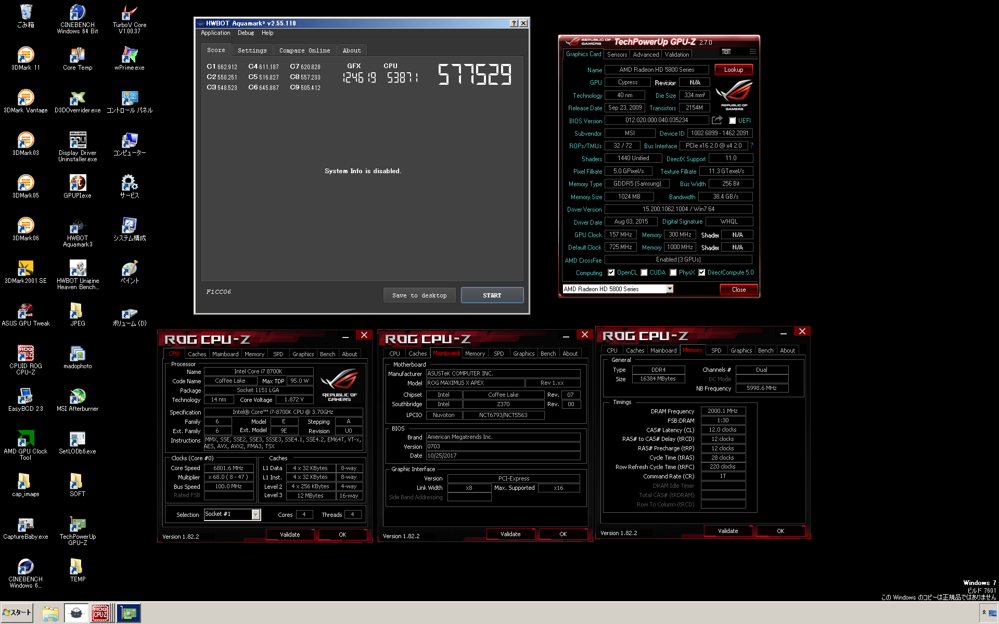Open the Socket #1 selection dropdown
The image size is (999, 624).
click(x=232, y=514)
